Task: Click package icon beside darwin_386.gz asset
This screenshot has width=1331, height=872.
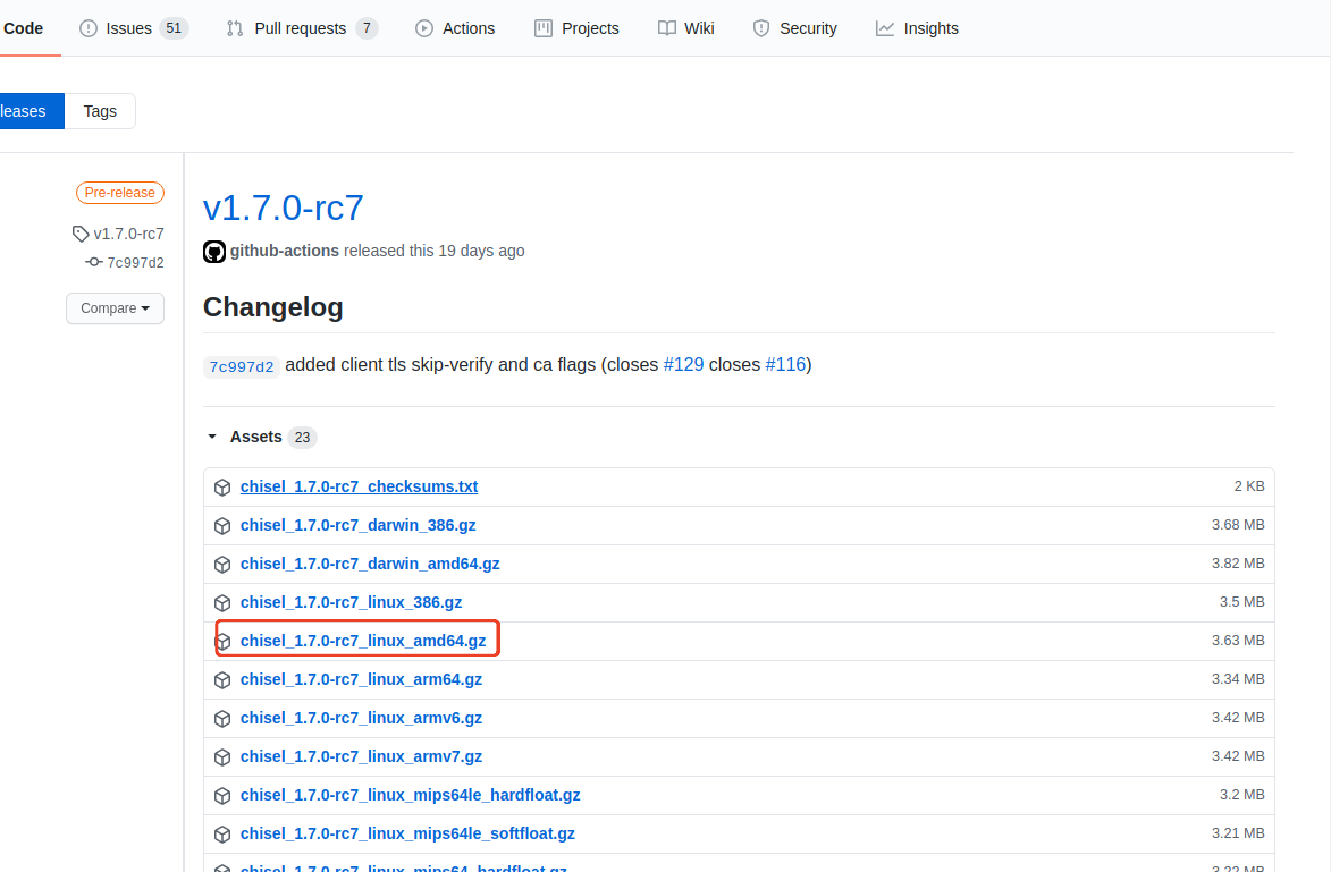Action: 222,526
